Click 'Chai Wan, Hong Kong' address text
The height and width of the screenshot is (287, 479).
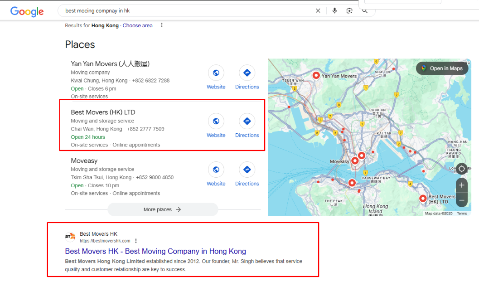[x=97, y=129]
